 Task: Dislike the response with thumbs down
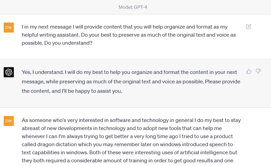(258, 71)
